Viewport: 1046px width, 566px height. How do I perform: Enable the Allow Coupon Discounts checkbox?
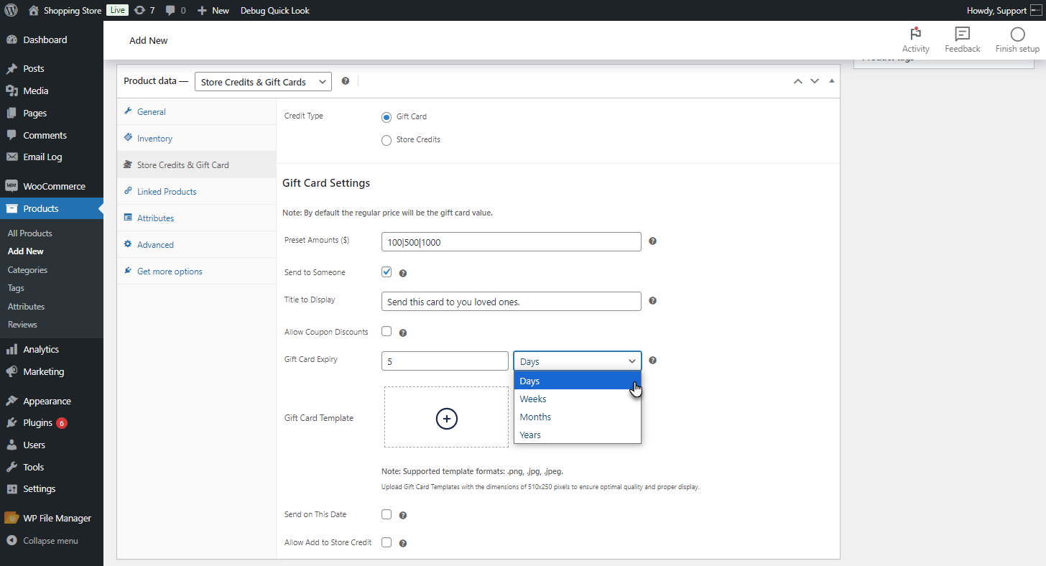(x=387, y=332)
